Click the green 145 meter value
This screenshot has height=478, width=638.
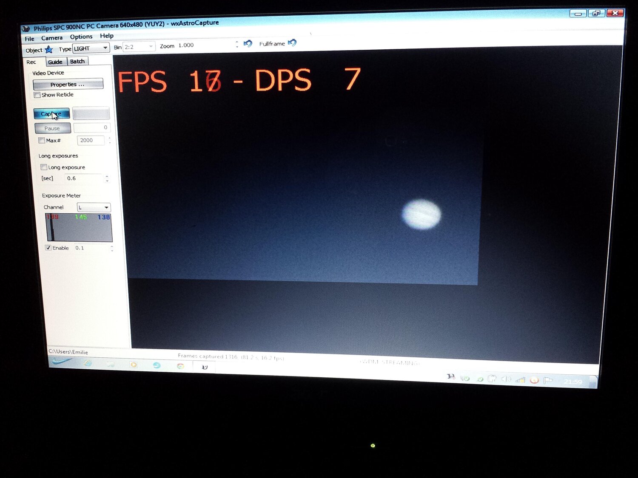coord(81,217)
